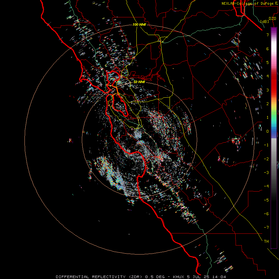Click the "TH" label under the scale

click(x=266, y=241)
